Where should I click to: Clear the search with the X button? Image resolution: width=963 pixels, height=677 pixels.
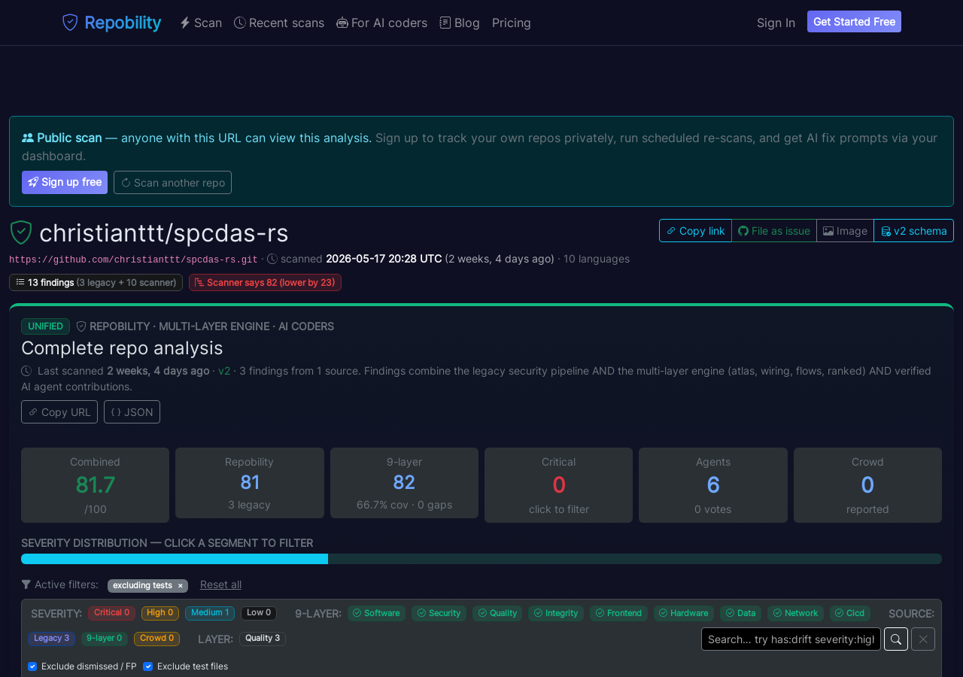tap(923, 639)
